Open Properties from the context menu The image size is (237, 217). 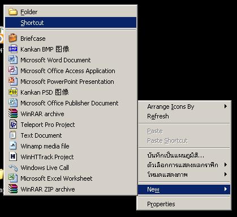click(184, 204)
